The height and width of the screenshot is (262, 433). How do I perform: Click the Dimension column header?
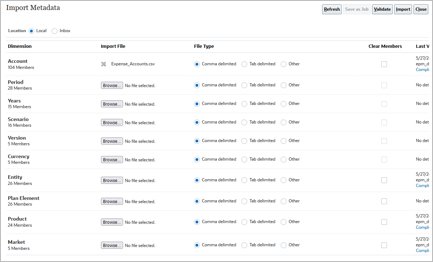(x=20, y=46)
